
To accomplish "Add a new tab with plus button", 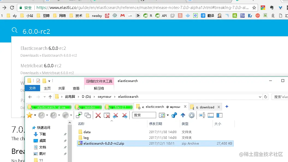I will [227, 107].
